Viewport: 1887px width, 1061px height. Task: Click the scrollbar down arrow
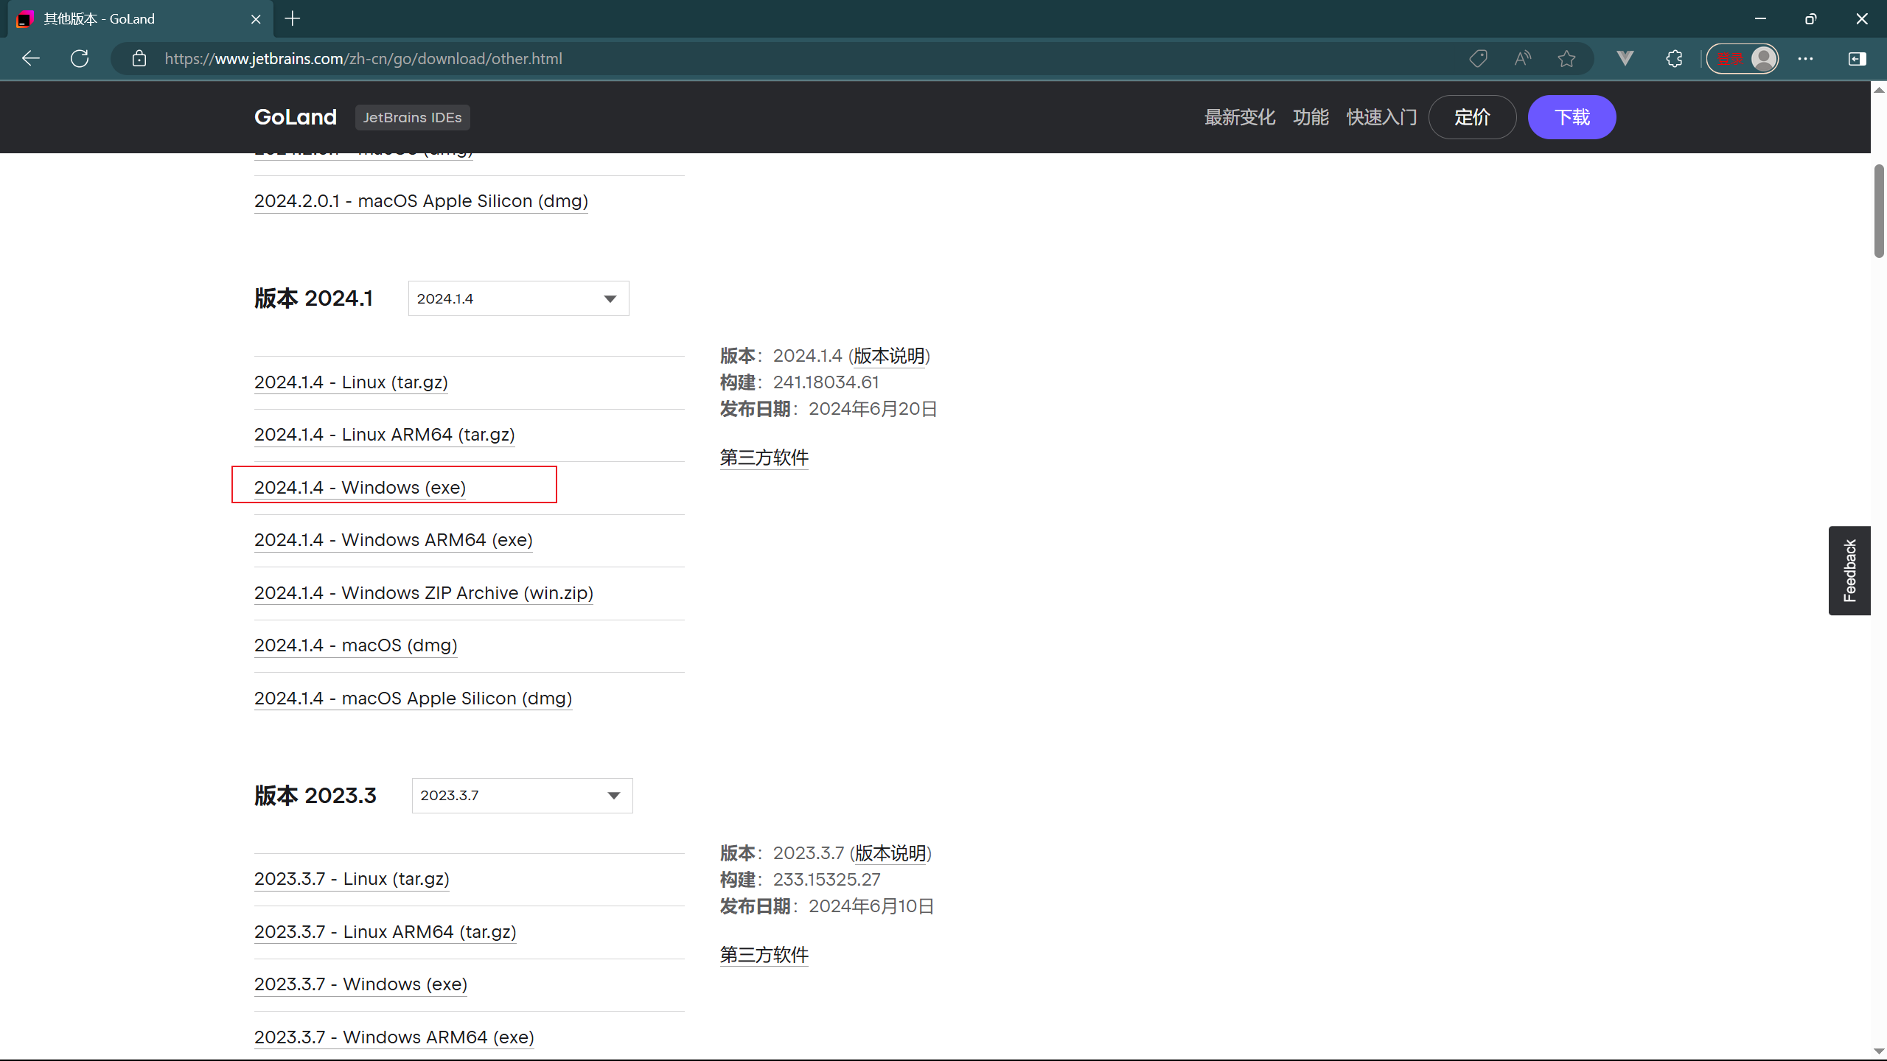tap(1879, 1051)
